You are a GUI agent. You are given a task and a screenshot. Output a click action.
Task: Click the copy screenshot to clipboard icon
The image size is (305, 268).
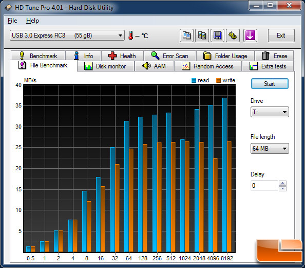pos(202,35)
